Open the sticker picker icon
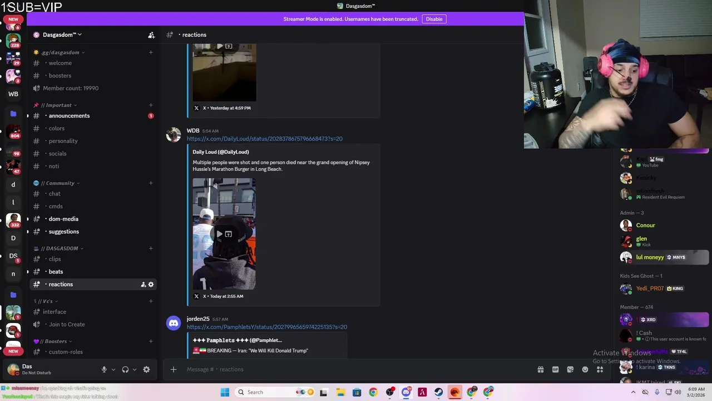The image size is (712, 401). [x=570, y=369]
